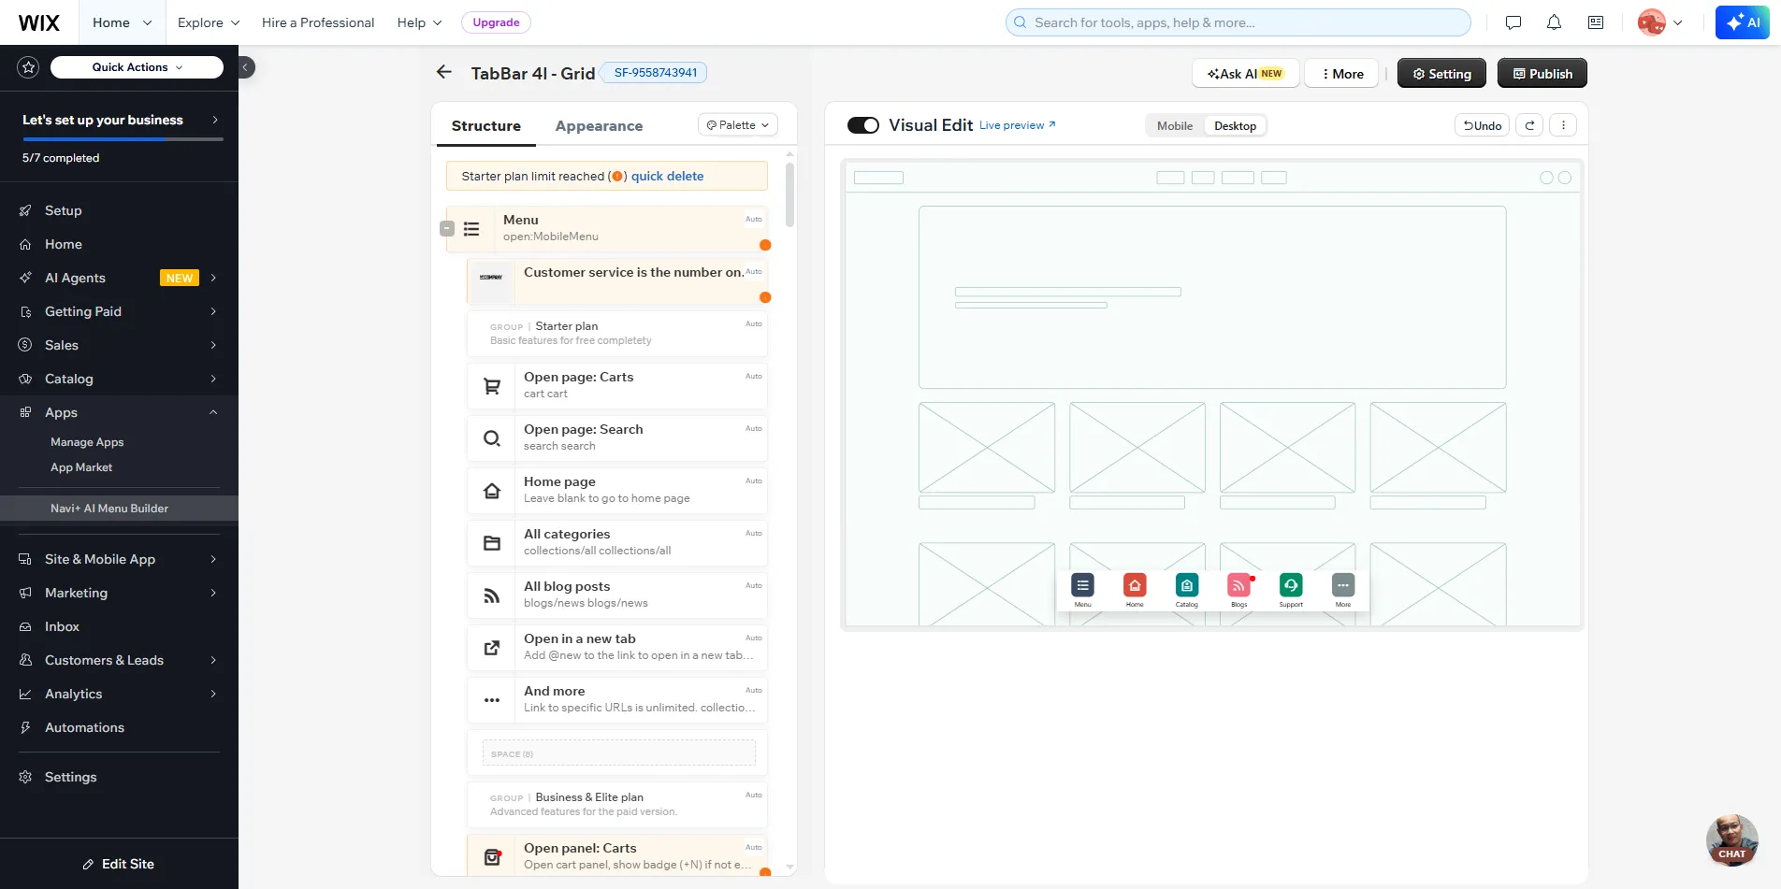Select Navi+ AI Menu Builder in sidebar
The image size is (1781, 889).
tap(119, 509)
